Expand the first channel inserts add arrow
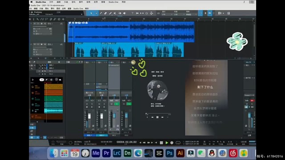 [92, 62]
